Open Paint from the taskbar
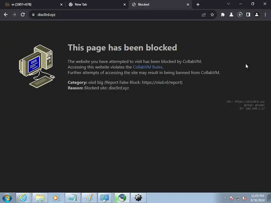The image size is (271, 203). 89,198
